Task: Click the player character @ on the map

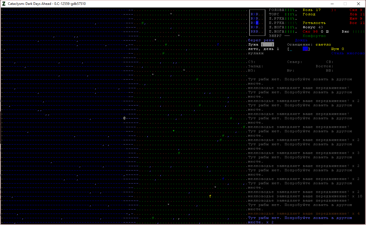Action: pos(124,118)
